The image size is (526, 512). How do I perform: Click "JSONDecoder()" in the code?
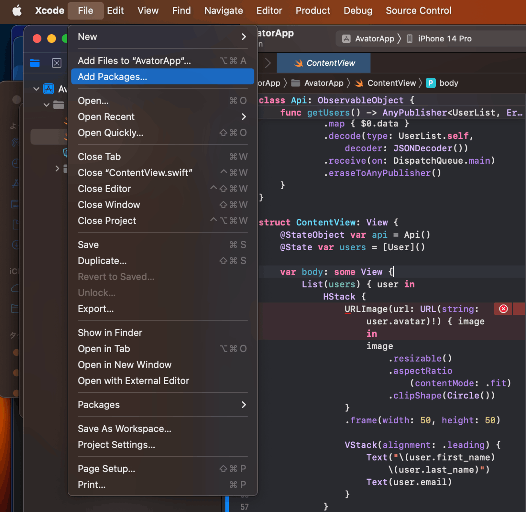click(x=431, y=148)
